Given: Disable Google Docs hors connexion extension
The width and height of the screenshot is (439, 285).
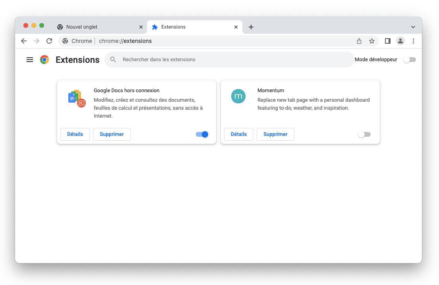Looking at the screenshot, I should pyautogui.click(x=202, y=134).
